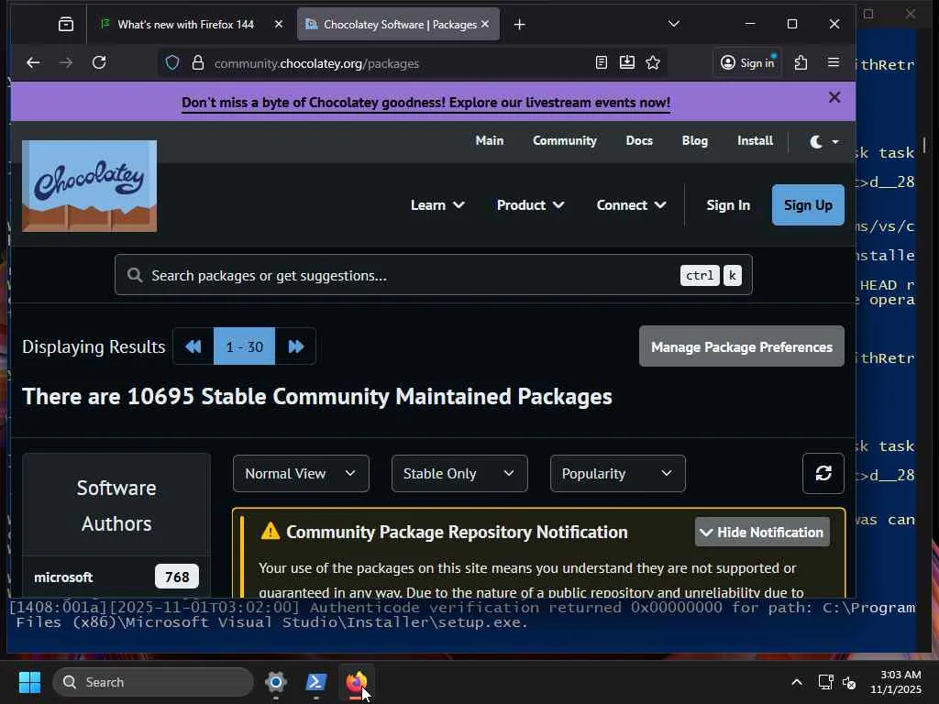Image resolution: width=939 pixels, height=704 pixels.
Task: Click Manage Package Preferences button
Action: click(x=741, y=346)
